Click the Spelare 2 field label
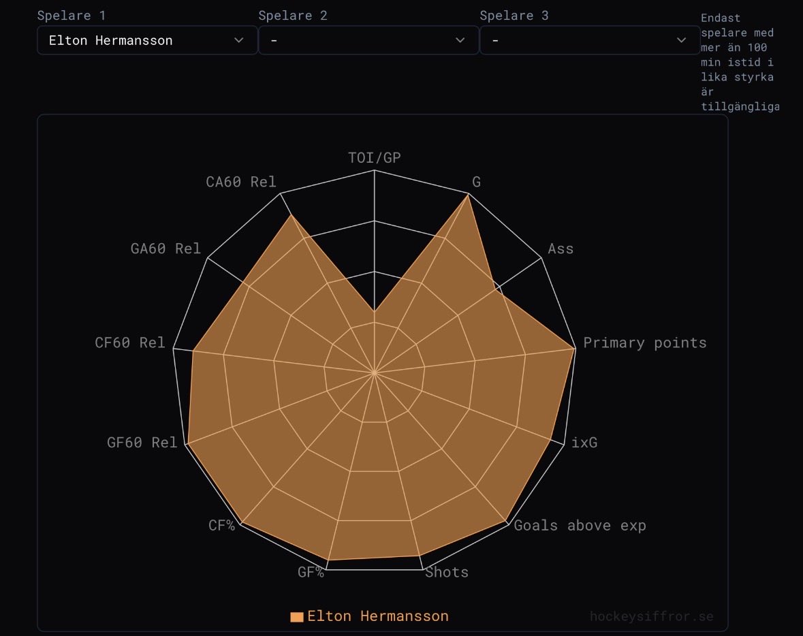The width and height of the screenshot is (803, 636). pos(292,16)
